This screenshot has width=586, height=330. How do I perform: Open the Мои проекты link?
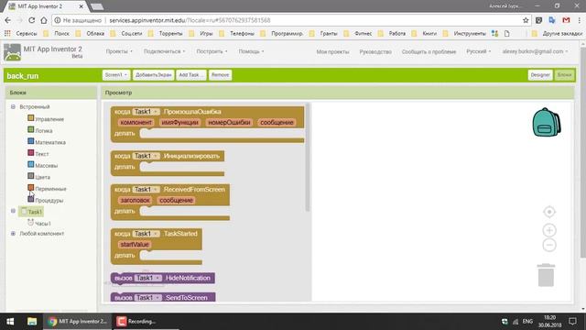[x=332, y=51]
